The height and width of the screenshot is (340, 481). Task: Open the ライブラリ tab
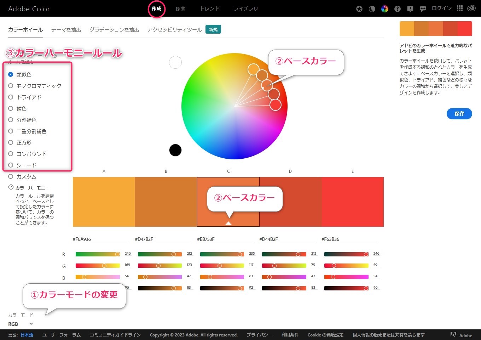point(245,8)
